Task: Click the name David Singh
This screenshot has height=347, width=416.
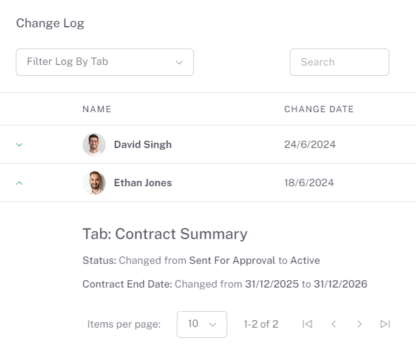Action: 143,144
